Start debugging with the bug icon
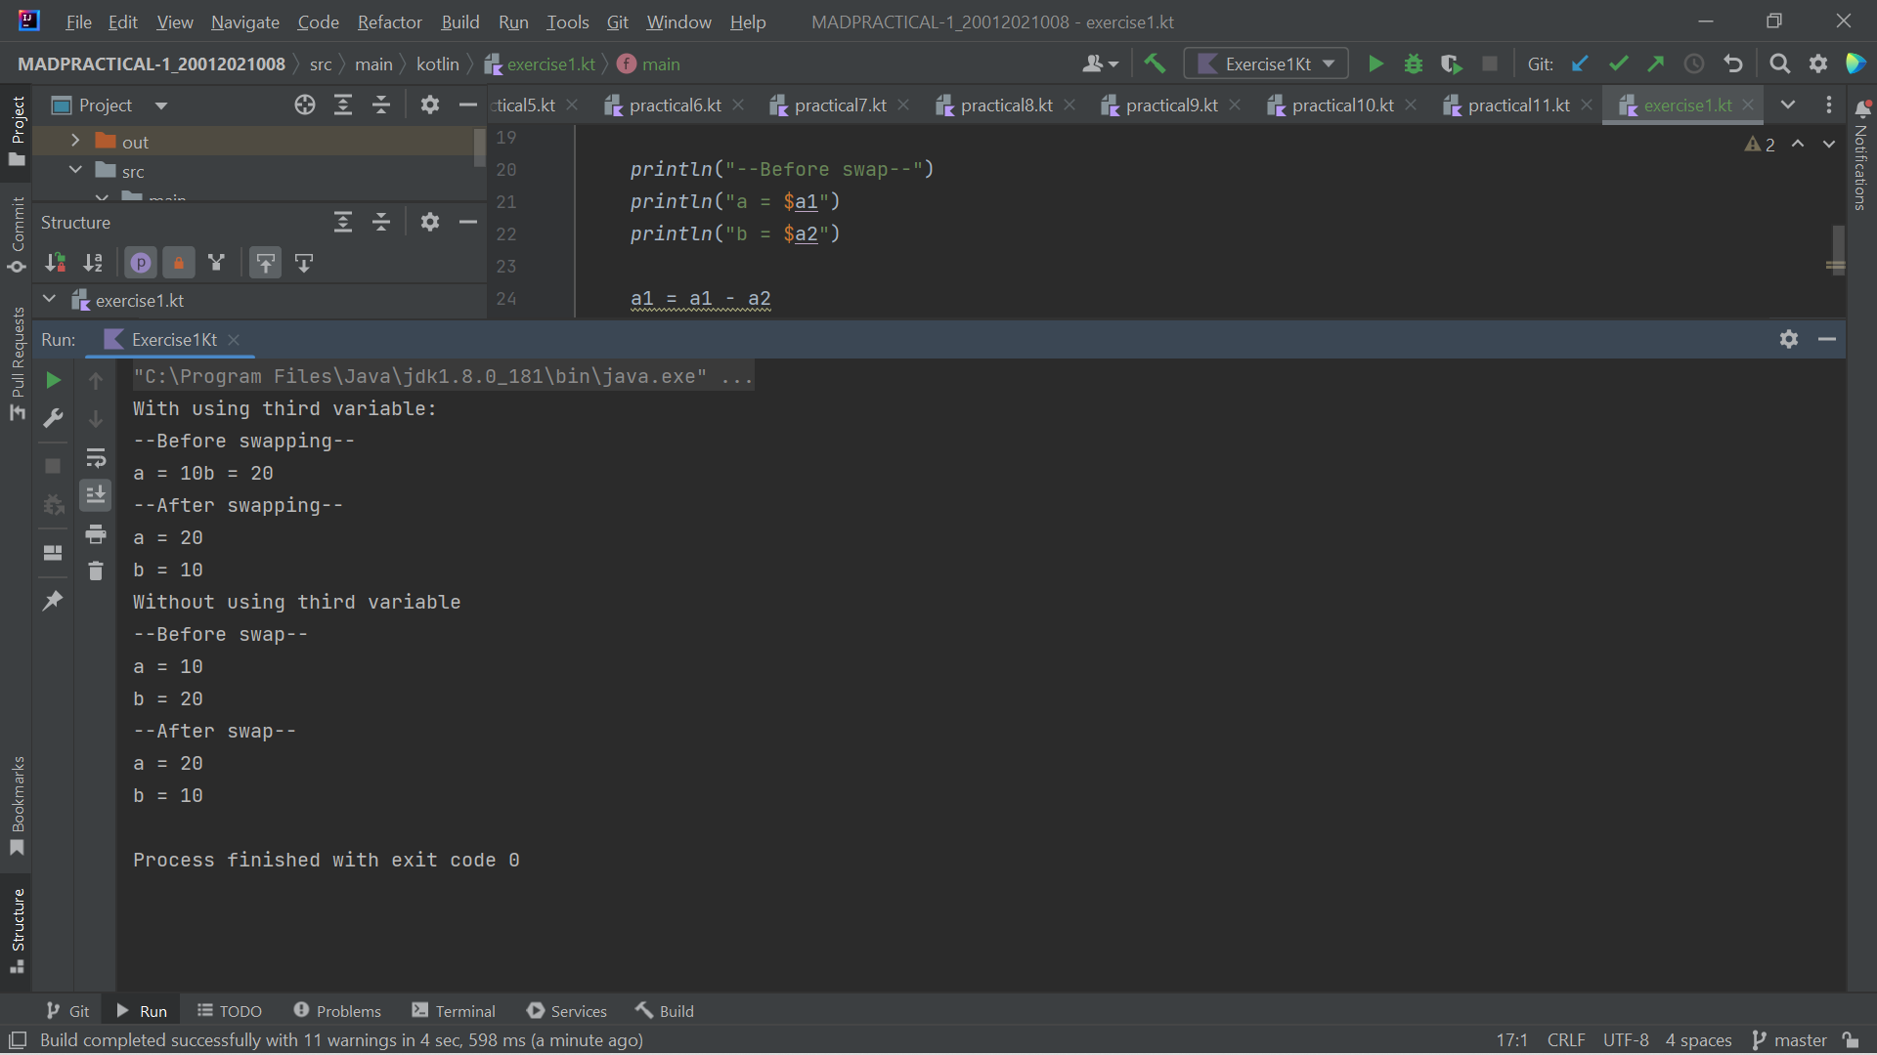The width and height of the screenshot is (1877, 1055). click(1414, 64)
